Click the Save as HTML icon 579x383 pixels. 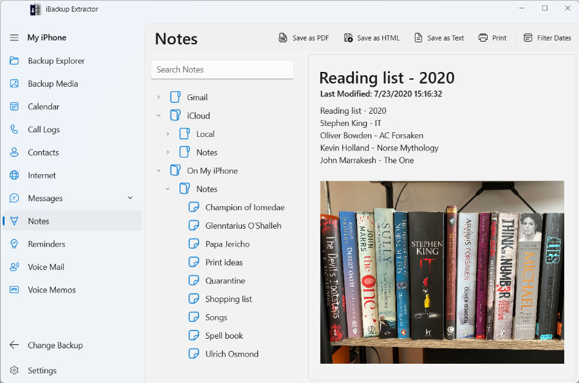point(348,38)
